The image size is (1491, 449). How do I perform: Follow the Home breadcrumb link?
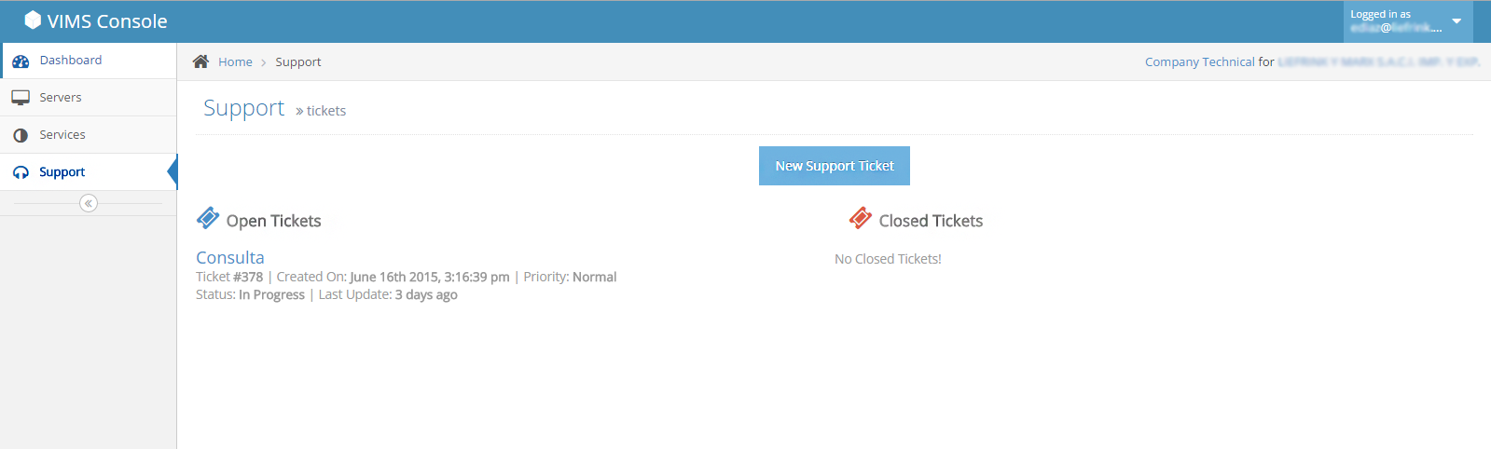[x=235, y=61]
